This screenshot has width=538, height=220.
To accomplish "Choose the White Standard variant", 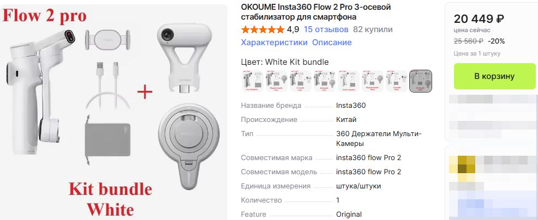I will click(349, 81).
